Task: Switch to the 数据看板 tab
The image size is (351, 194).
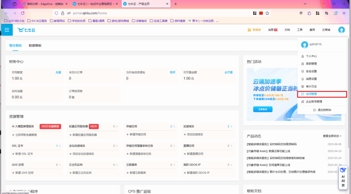Action: [35, 45]
